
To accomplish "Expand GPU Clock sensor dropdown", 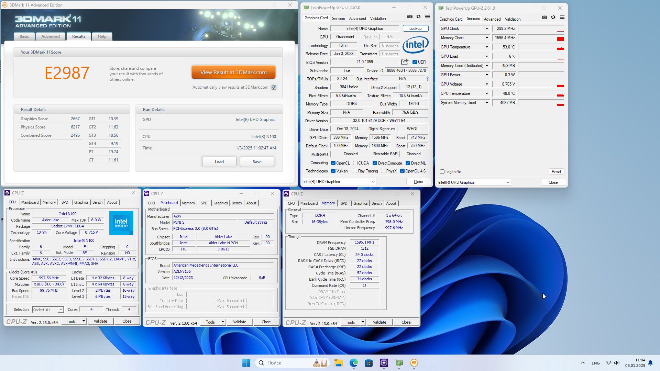I will [487, 29].
